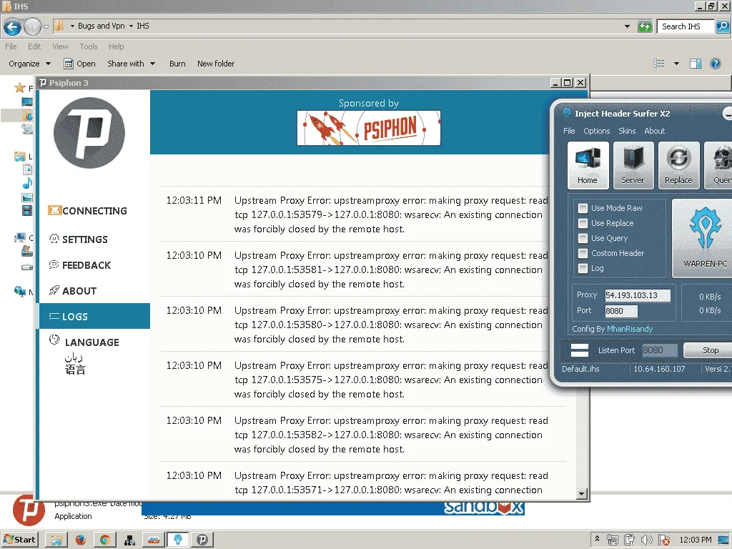Open Options menu in Inject Header Surfer

(x=597, y=132)
